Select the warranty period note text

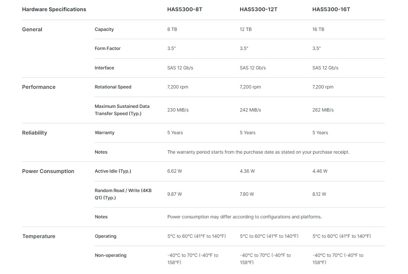[258, 152]
